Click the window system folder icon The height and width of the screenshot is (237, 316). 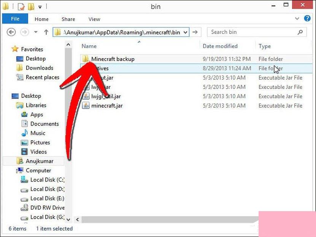pyautogui.click(x=5, y=6)
